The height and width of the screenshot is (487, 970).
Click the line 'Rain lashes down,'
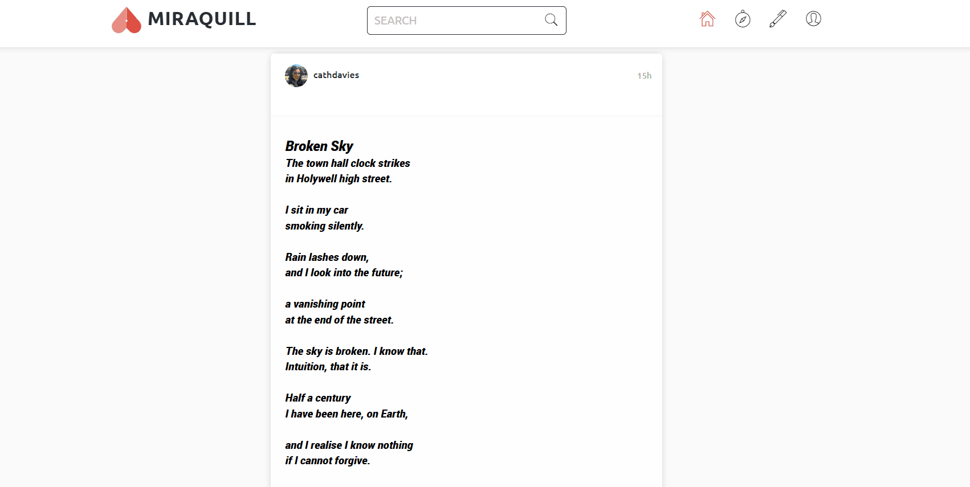[327, 257]
